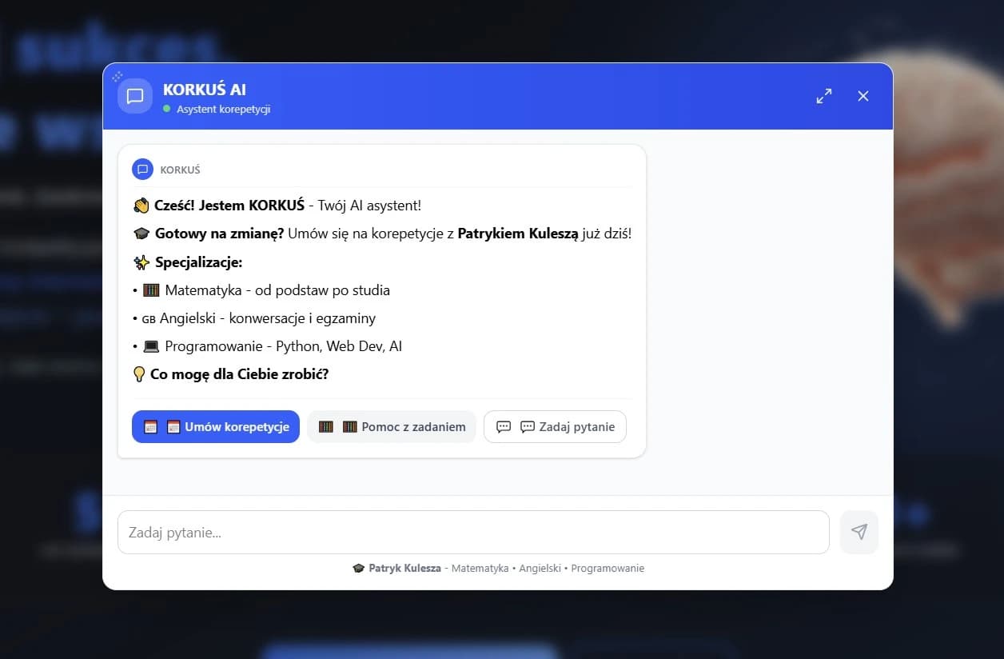The height and width of the screenshot is (659, 1004).
Task: Click the green online status dot under KORKUŚ AI
Action: pyautogui.click(x=166, y=110)
